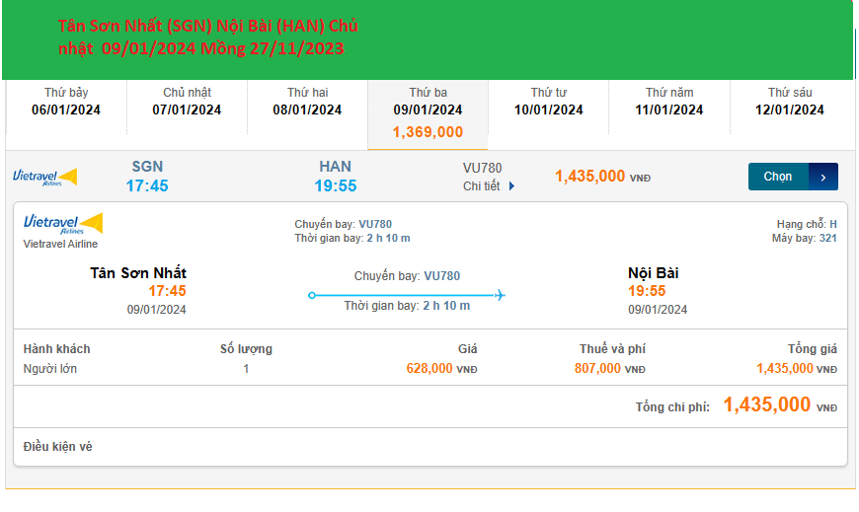Click the 19:55 arrival time under HAN

pos(336,185)
